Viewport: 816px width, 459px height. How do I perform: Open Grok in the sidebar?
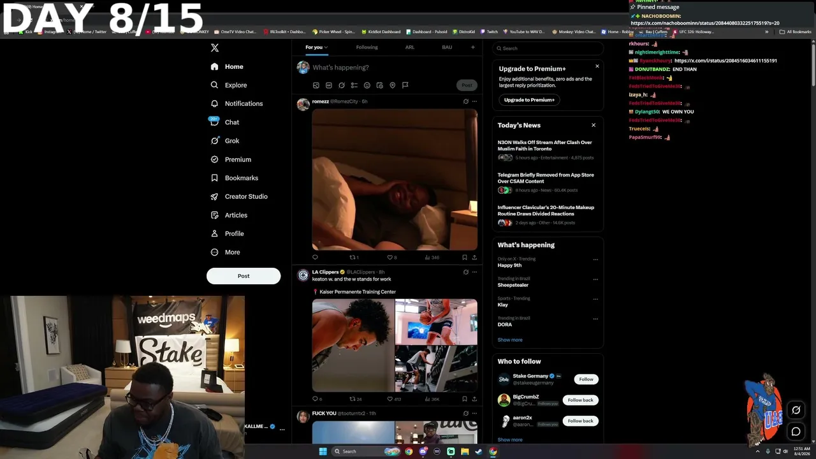point(225,141)
